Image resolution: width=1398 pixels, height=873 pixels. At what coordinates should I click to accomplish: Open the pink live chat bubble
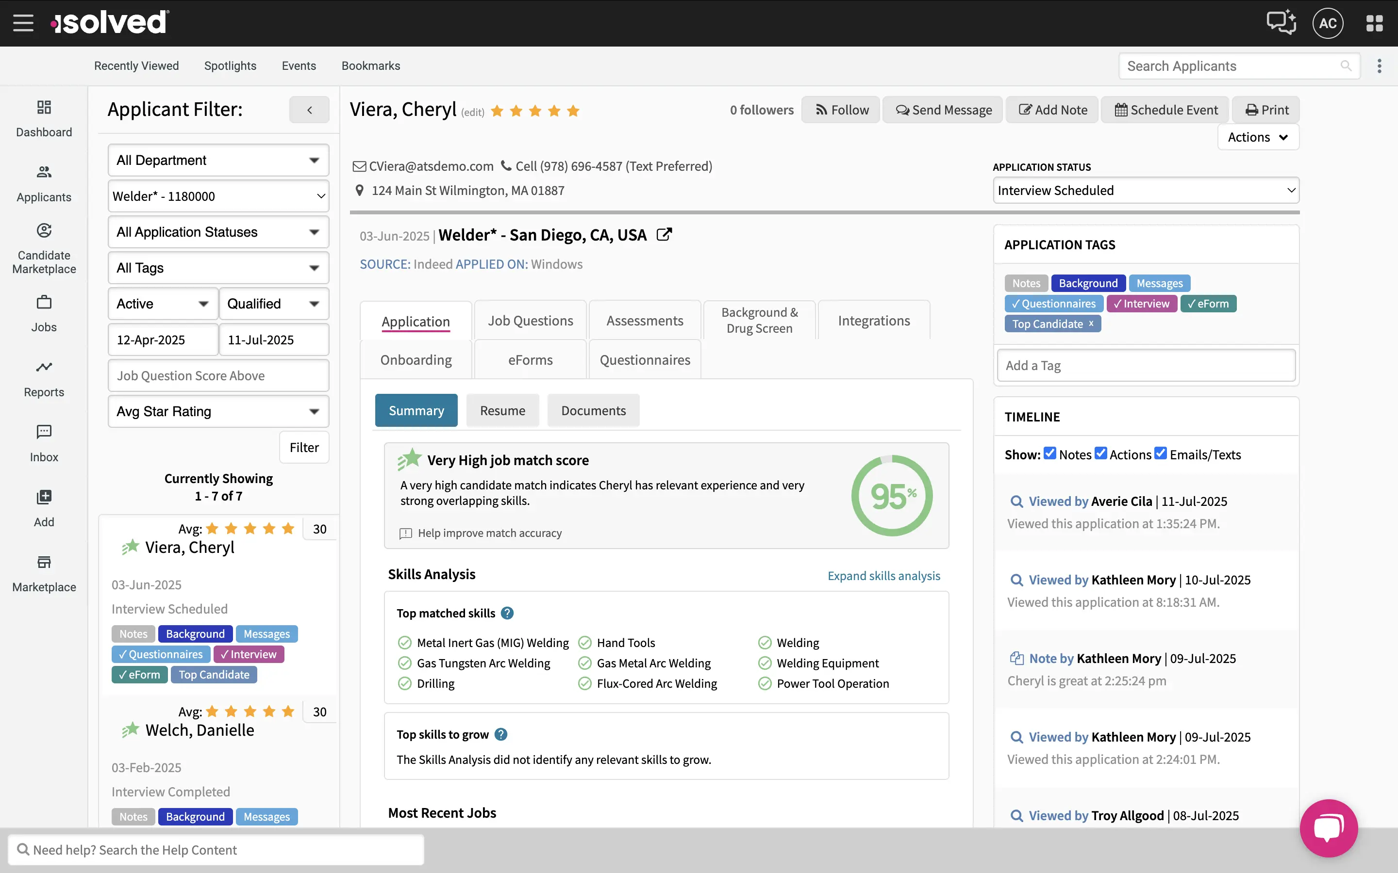coord(1328,827)
